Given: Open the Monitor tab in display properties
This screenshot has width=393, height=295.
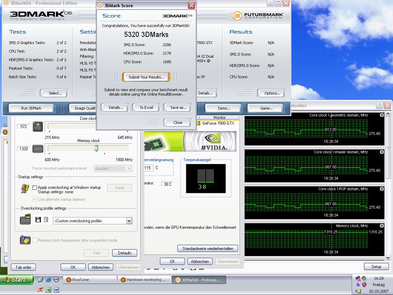Looking at the screenshot, I should click(219, 117).
